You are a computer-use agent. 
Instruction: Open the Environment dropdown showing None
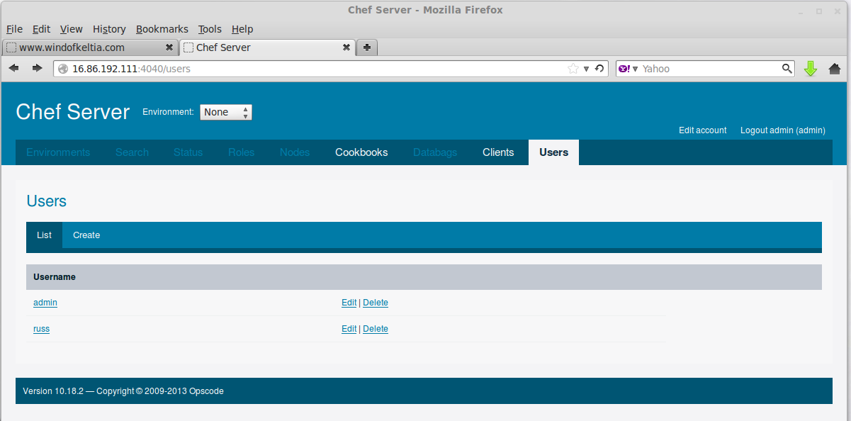[226, 112]
